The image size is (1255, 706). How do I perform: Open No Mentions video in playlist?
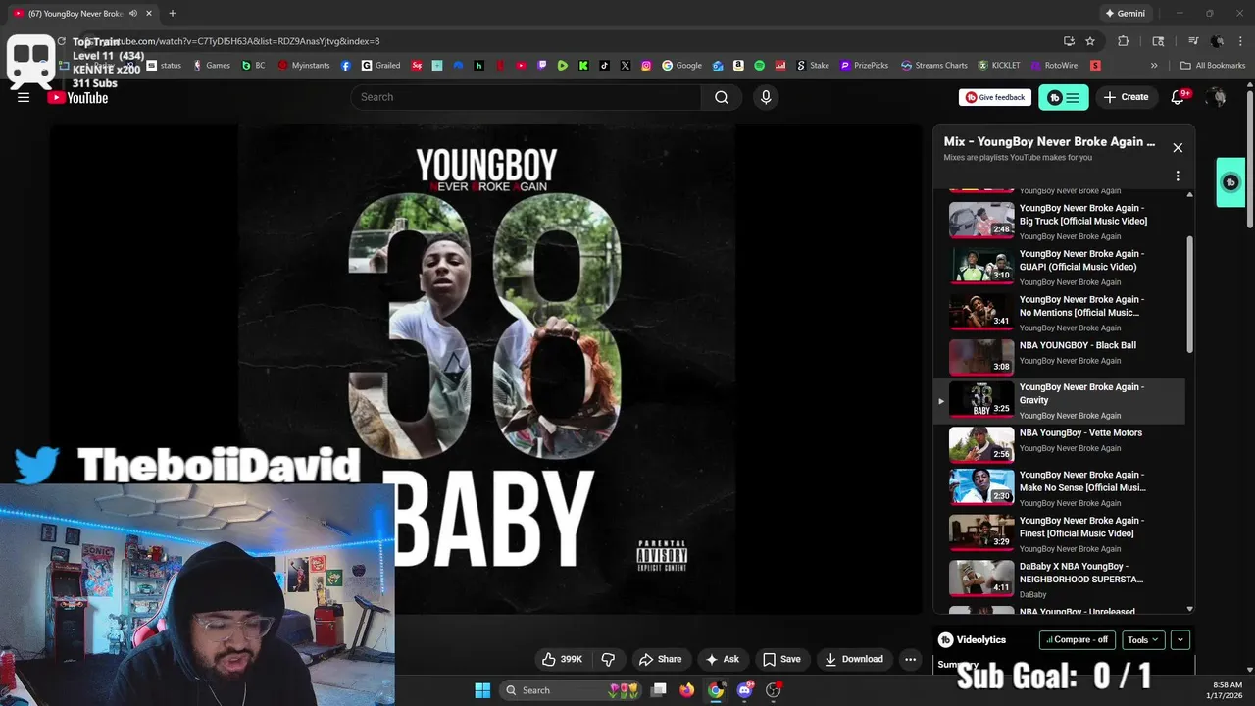[x=1059, y=312]
